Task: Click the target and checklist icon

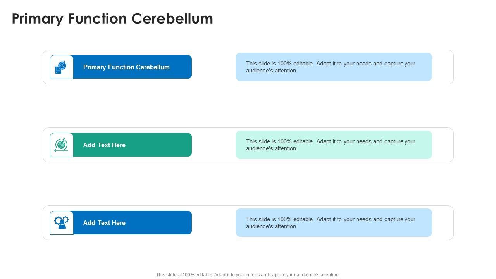Action: 61,67
